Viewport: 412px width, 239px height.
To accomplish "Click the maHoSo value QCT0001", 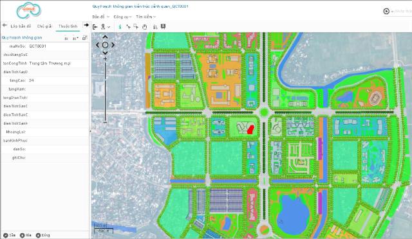I will 37,46.
